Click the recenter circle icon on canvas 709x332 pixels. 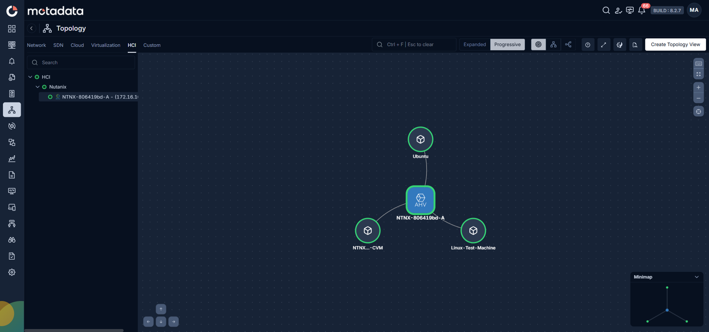coord(699,111)
